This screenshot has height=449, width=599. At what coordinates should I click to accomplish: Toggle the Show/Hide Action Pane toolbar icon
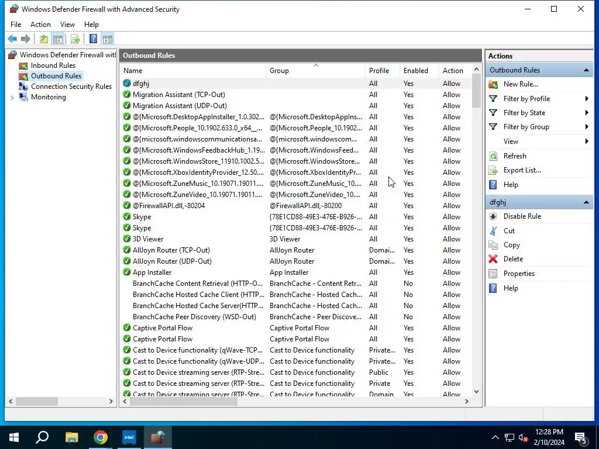108,39
